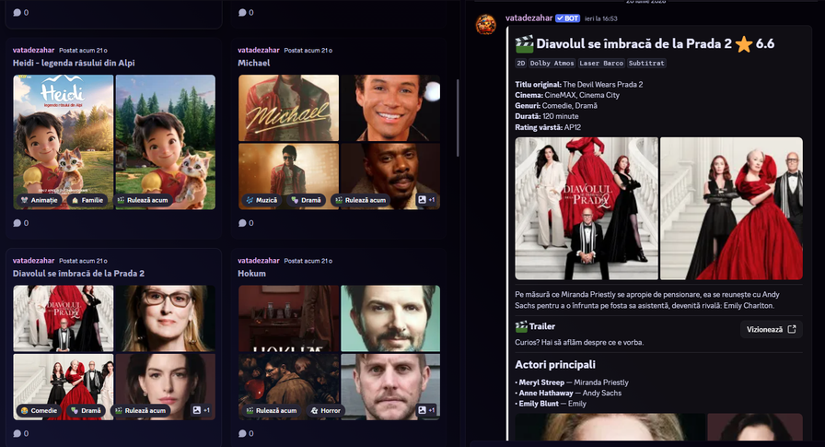Click the message timestamp ieri la 16:53
Viewport: 825px width, 447px height.
point(601,18)
